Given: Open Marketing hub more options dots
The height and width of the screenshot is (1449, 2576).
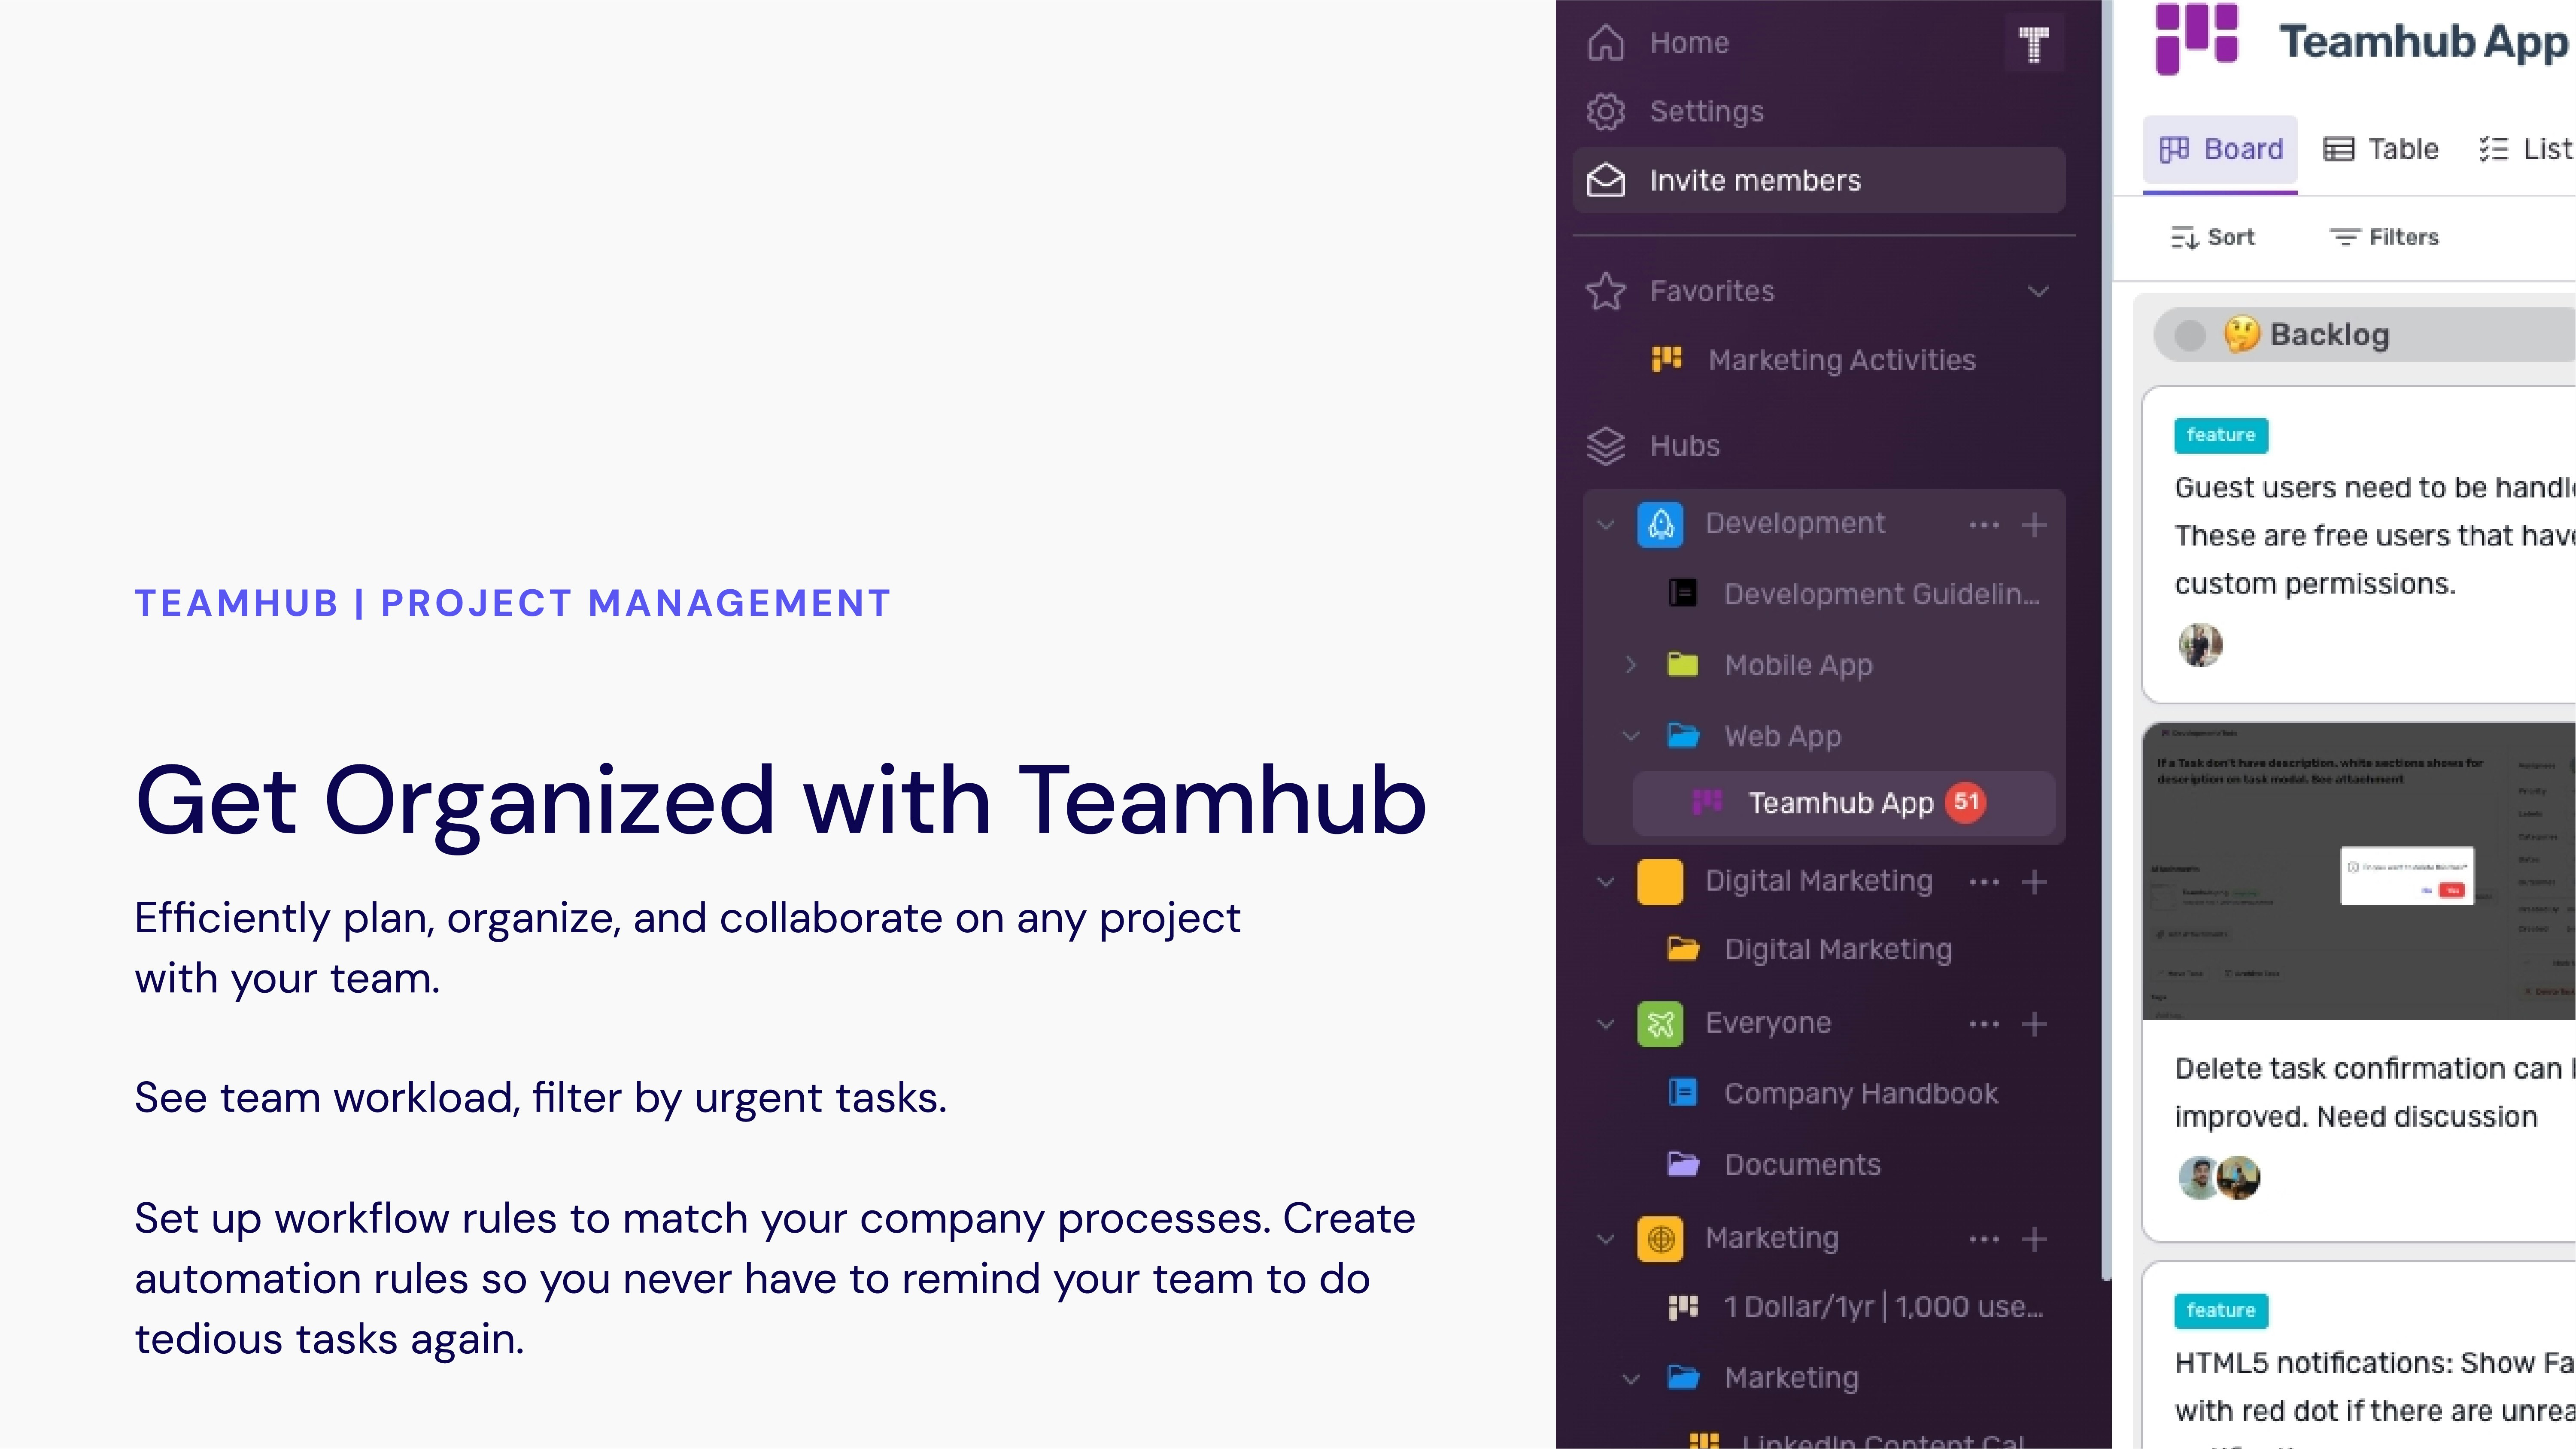Looking at the screenshot, I should (x=1984, y=1239).
